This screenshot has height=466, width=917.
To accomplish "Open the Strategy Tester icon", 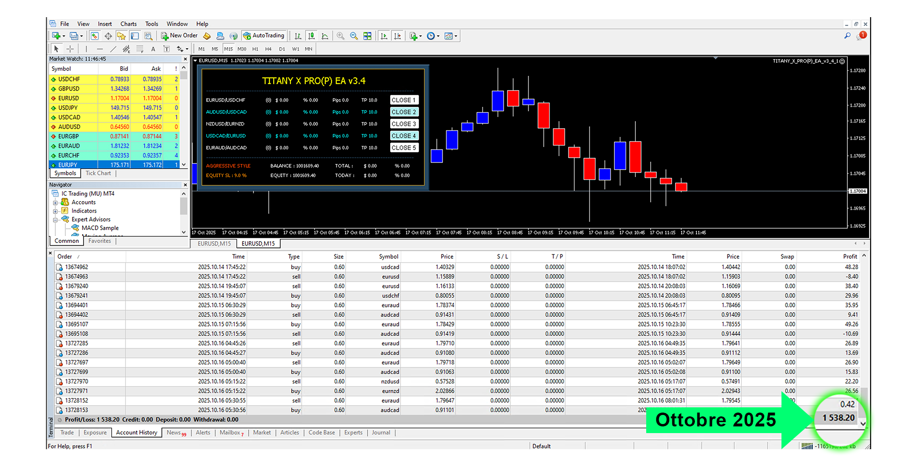I will pyautogui.click(x=149, y=36).
